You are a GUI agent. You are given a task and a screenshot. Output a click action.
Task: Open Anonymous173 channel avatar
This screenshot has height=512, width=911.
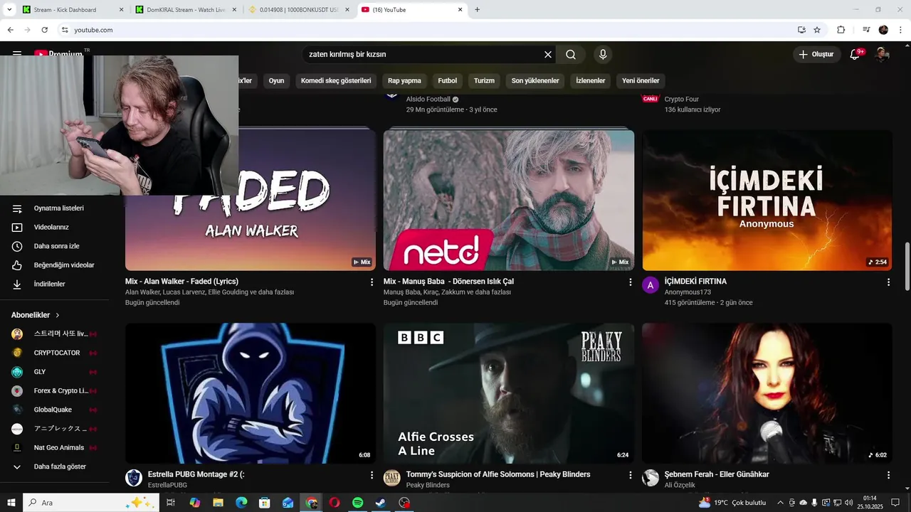(651, 285)
